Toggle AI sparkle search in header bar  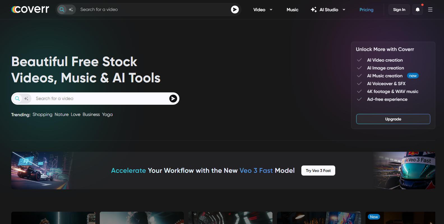(71, 10)
